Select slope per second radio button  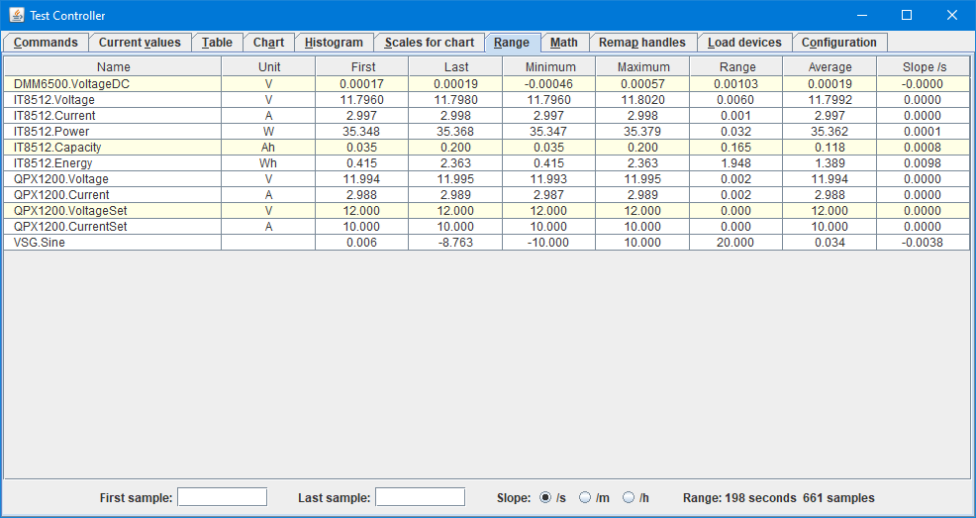tap(545, 497)
